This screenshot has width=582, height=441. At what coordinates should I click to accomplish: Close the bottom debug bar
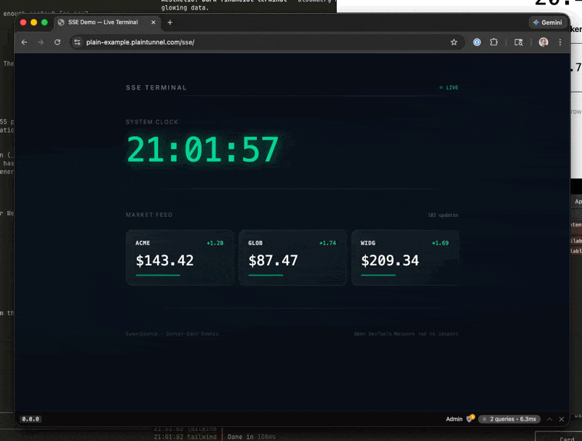click(x=562, y=419)
